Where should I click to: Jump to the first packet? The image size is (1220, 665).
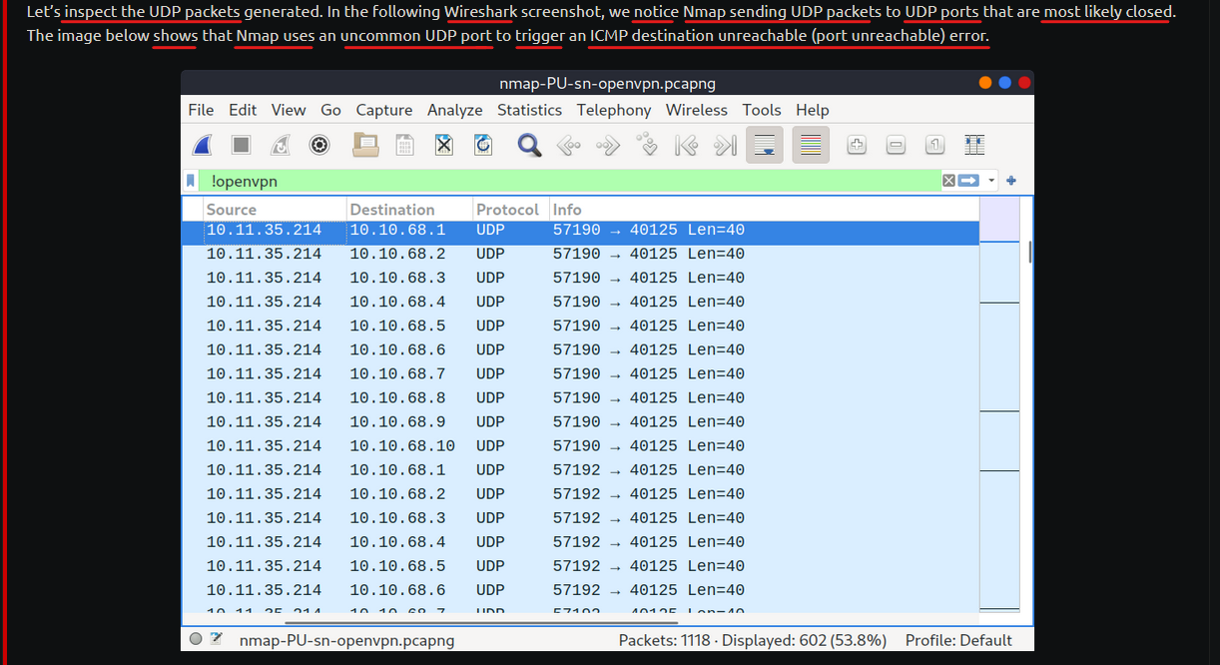[x=686, y=146]
